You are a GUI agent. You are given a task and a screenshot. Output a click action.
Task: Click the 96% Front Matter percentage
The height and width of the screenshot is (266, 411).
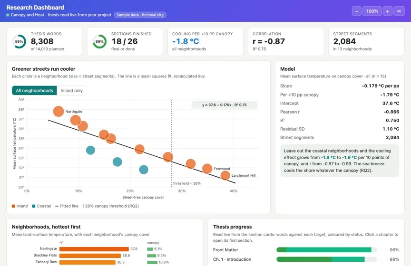coord(394,250)
